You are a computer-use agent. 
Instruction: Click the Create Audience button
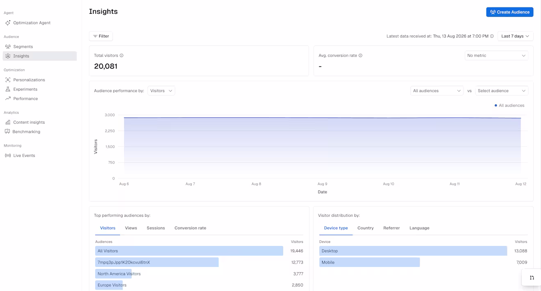[509, 12]
